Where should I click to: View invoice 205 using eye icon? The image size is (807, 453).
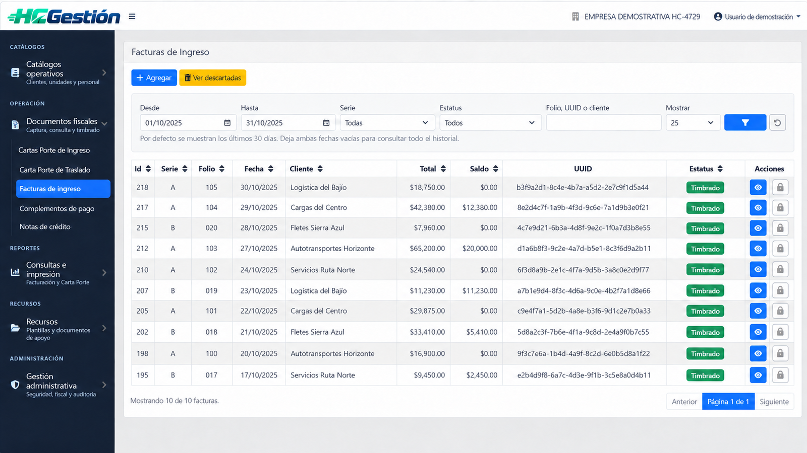coord(758,311)
